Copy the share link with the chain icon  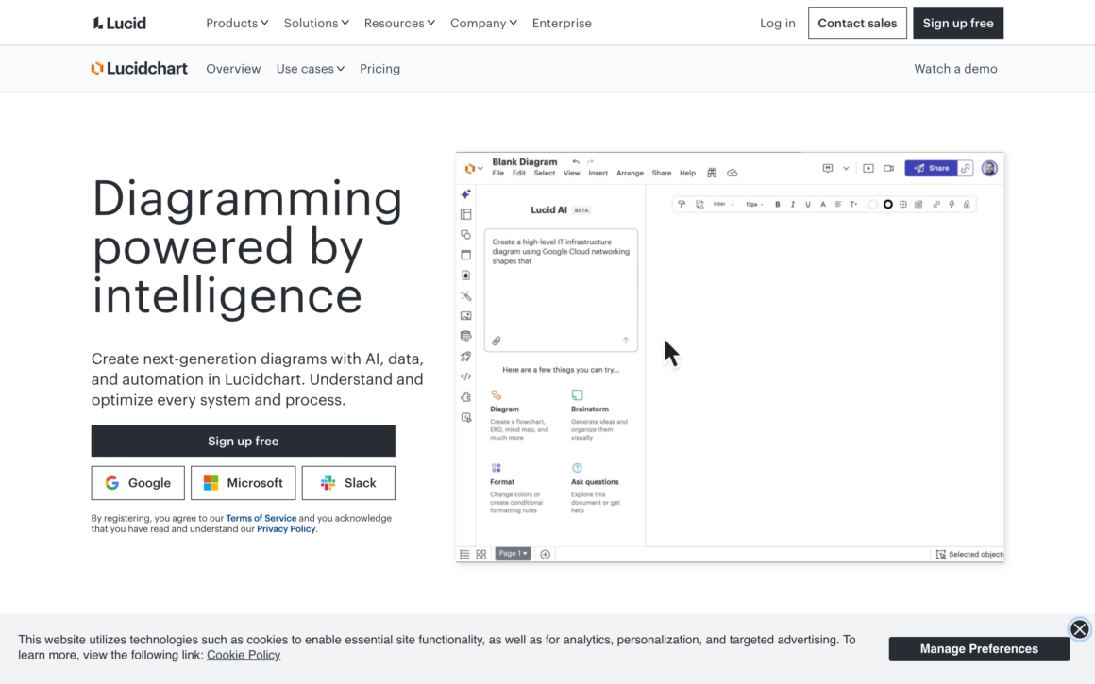coord(965,168)
